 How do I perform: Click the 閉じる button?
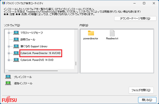pyautogui.click(x=147, y=100)
